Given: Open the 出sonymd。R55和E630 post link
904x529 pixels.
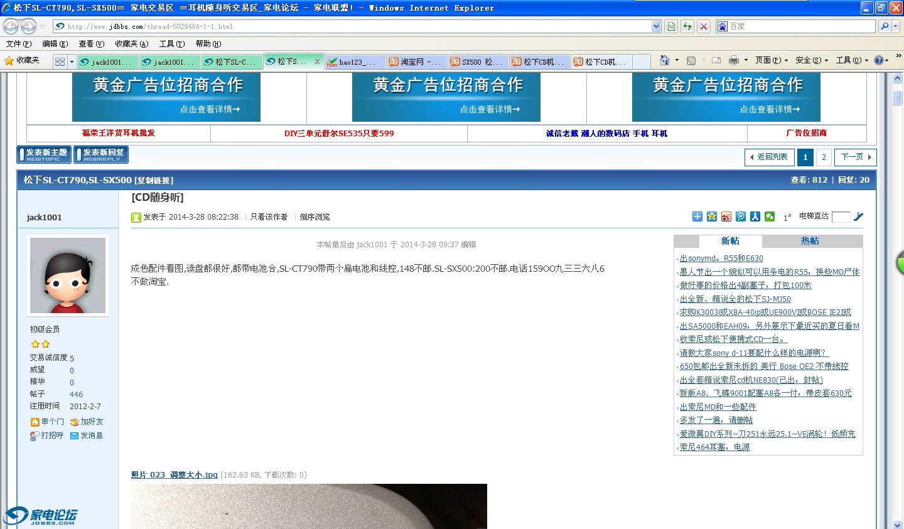Looking at the screenshot, I should (x=721, y=259).
